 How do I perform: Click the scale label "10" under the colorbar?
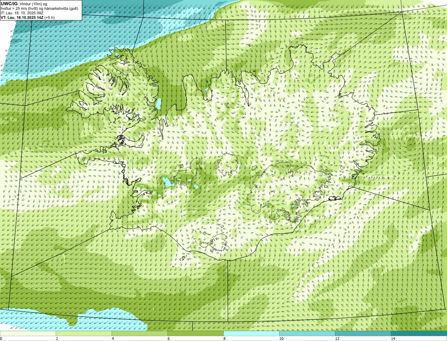click(x=281, y=339)
